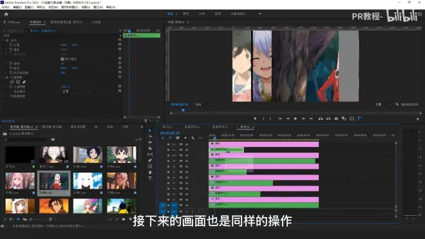This screenshot has height=239, width=425.
Task: Play the program monitor preview
Action: pos(296,119)
